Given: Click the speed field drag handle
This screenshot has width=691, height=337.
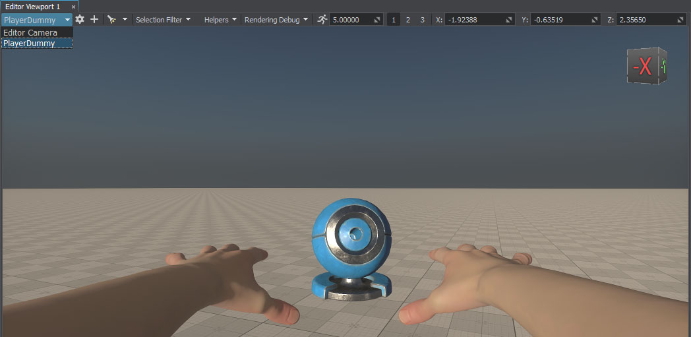Looking at the screenshot, I should click(378, 20).
